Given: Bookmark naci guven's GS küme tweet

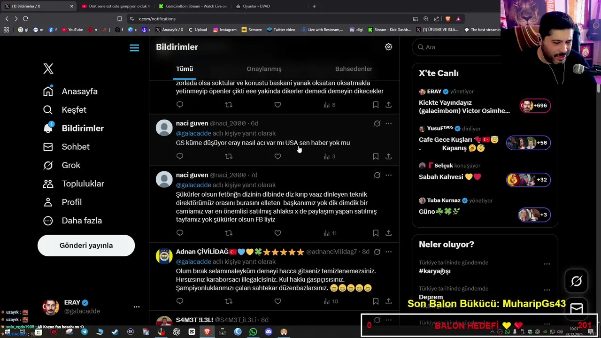Looking at the screenshot, I should click(x=376, y=156).
